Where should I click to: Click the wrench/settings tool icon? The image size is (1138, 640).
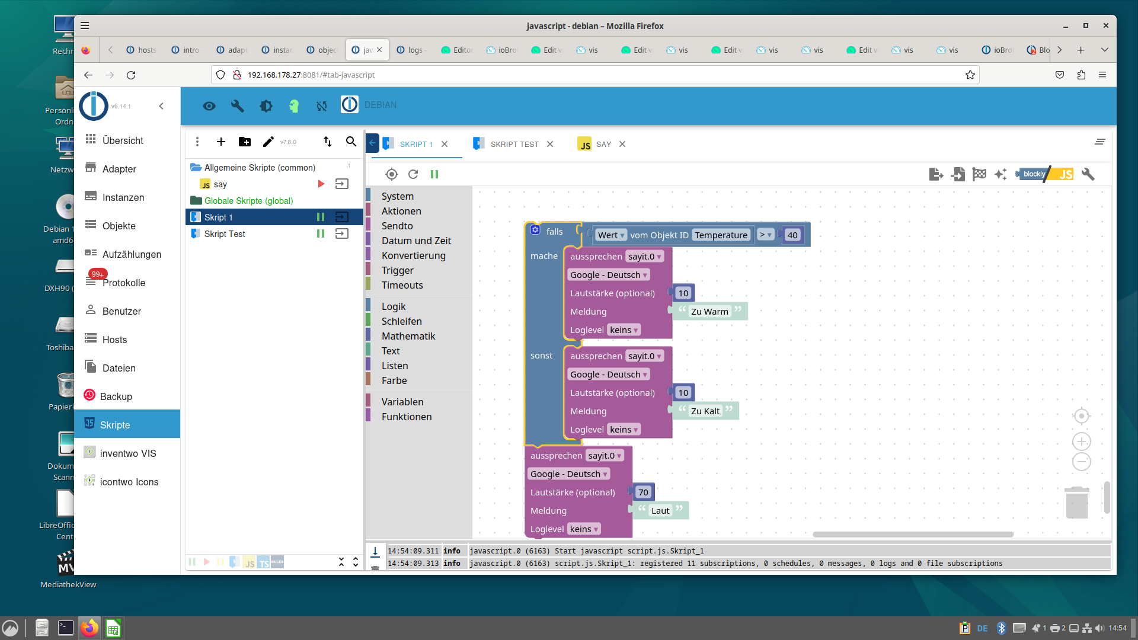click(x=1087, y=174)
